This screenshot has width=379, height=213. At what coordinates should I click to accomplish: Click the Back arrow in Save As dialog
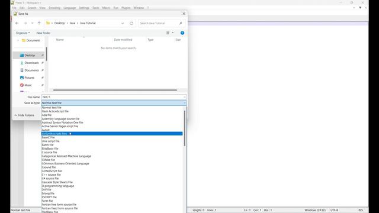click(x=17, y=23)
